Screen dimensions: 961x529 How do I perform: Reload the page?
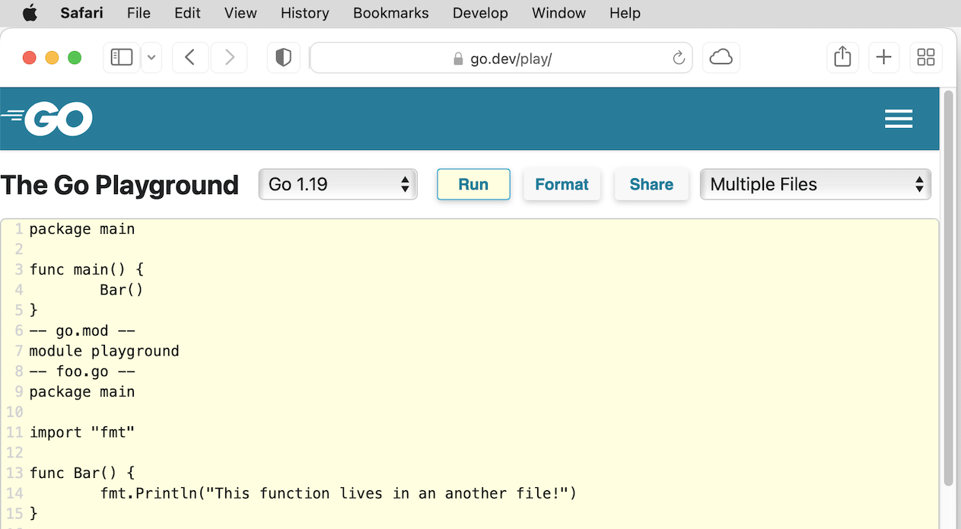pos(679,59)
